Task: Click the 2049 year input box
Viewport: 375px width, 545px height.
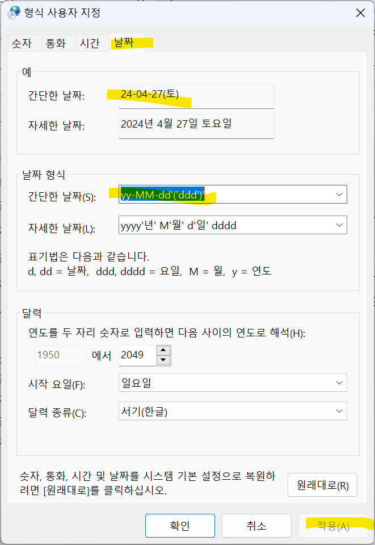Action: tap(138, 355)
